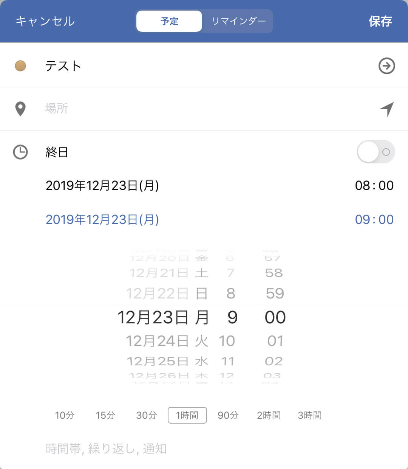Tap the 場所 location input field

point(189,109)
